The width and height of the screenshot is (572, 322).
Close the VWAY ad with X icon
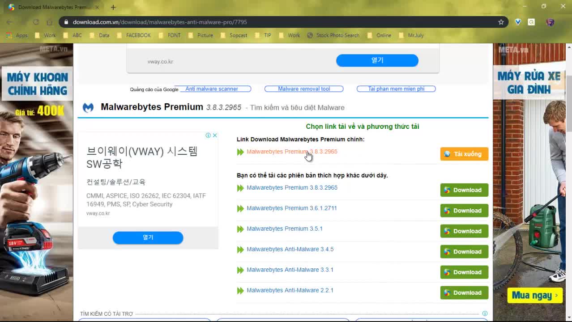tap(215, 135)
